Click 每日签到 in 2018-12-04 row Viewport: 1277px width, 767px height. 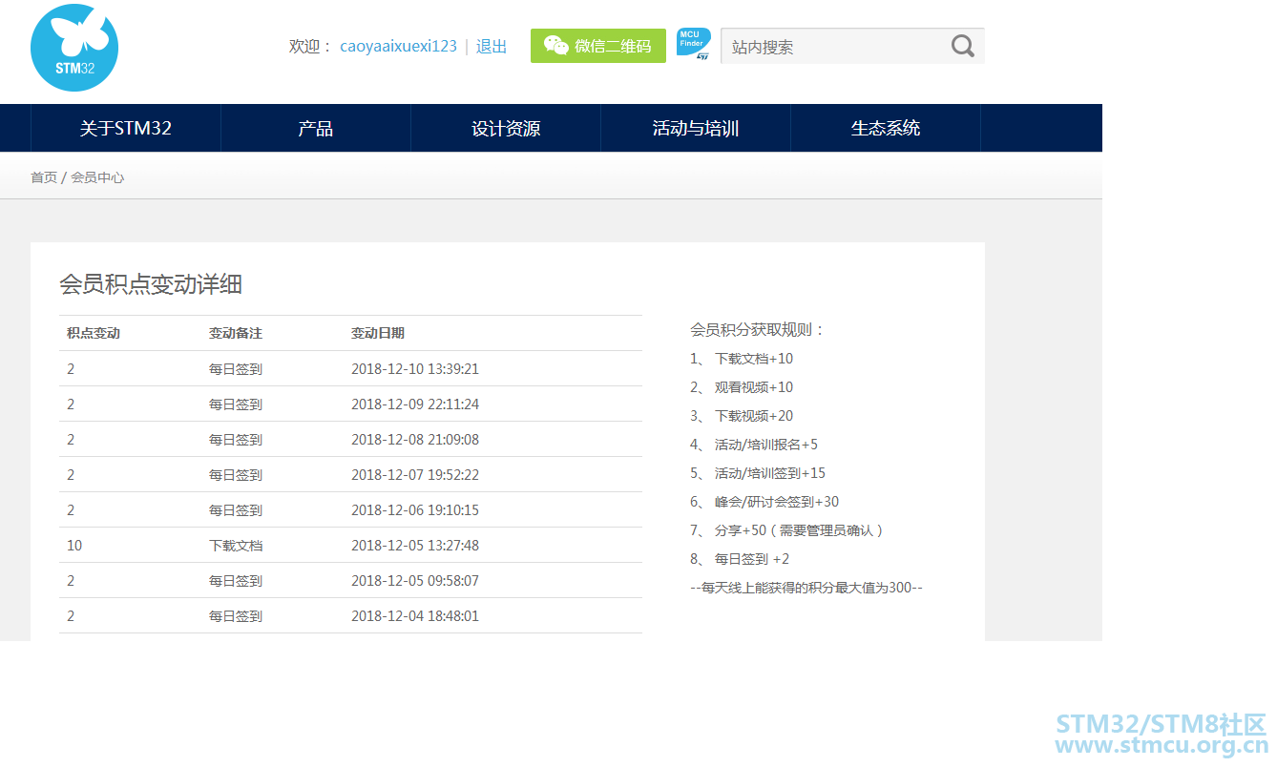(x=236, y=616)
